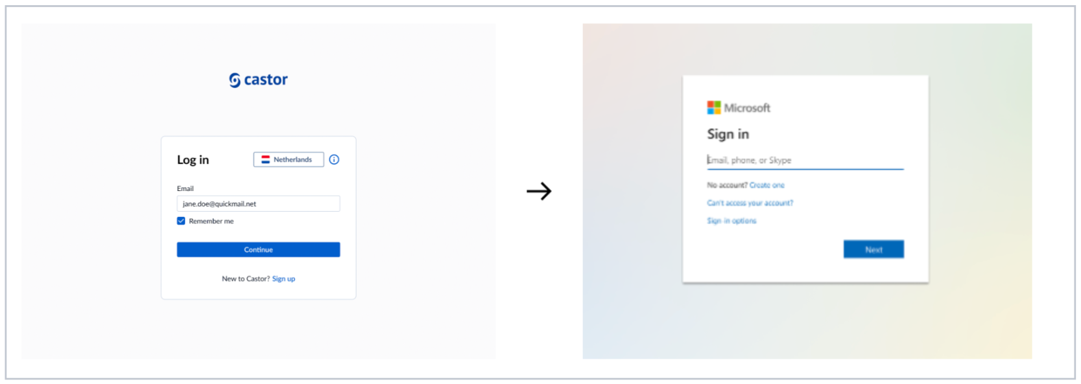The image size is (1081, 384).
Task: Click the Microsoft four-color logo
Action: tap(713, 107)
